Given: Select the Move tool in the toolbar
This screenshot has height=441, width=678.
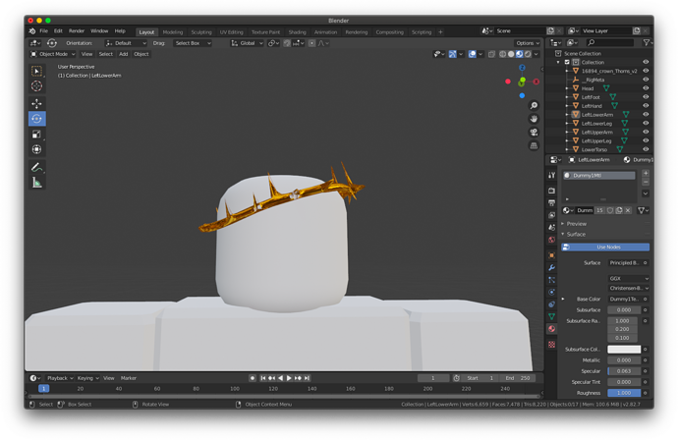Looking at the screenshot, I should pyautogui.click(x=36, y=103).
